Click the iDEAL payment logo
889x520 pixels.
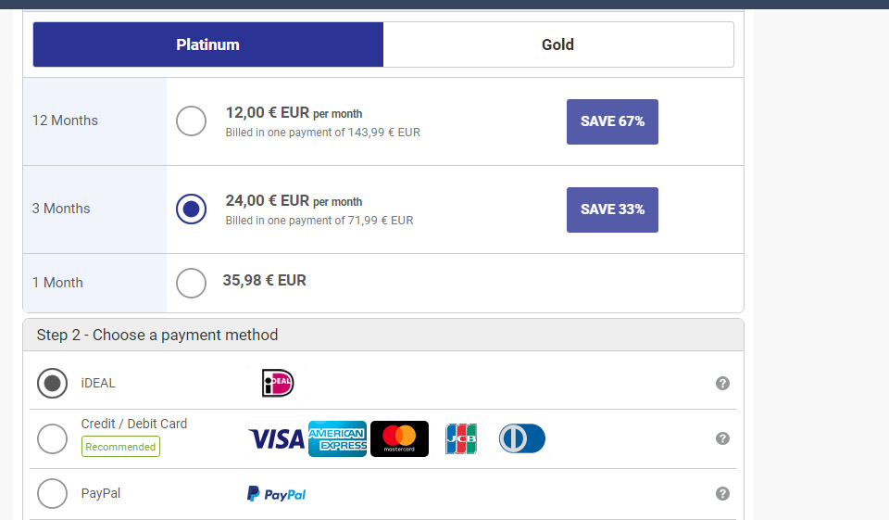(x=278, y=383)
